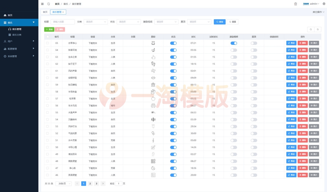
Task: Click the harp icon for 古琴净心
Action: pos(153,43)
